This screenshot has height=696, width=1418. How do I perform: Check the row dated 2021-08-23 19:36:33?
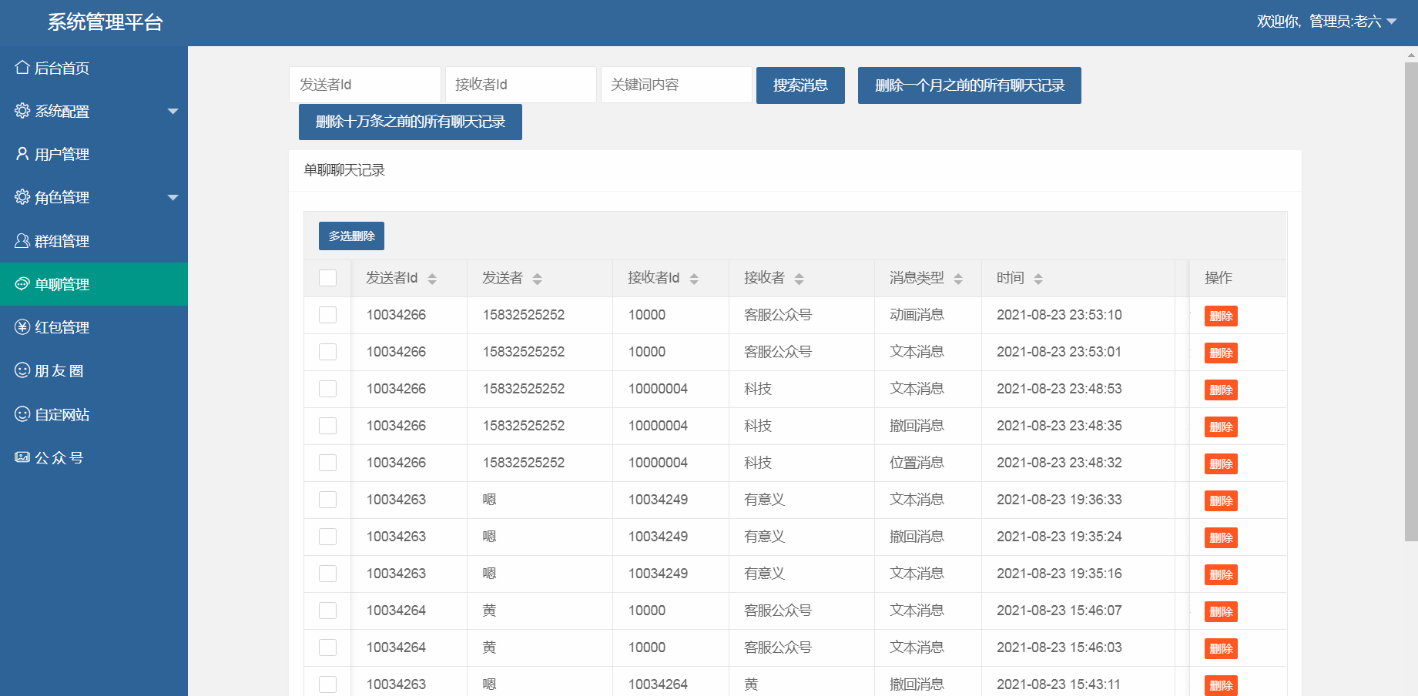click(x=328, y=500)
